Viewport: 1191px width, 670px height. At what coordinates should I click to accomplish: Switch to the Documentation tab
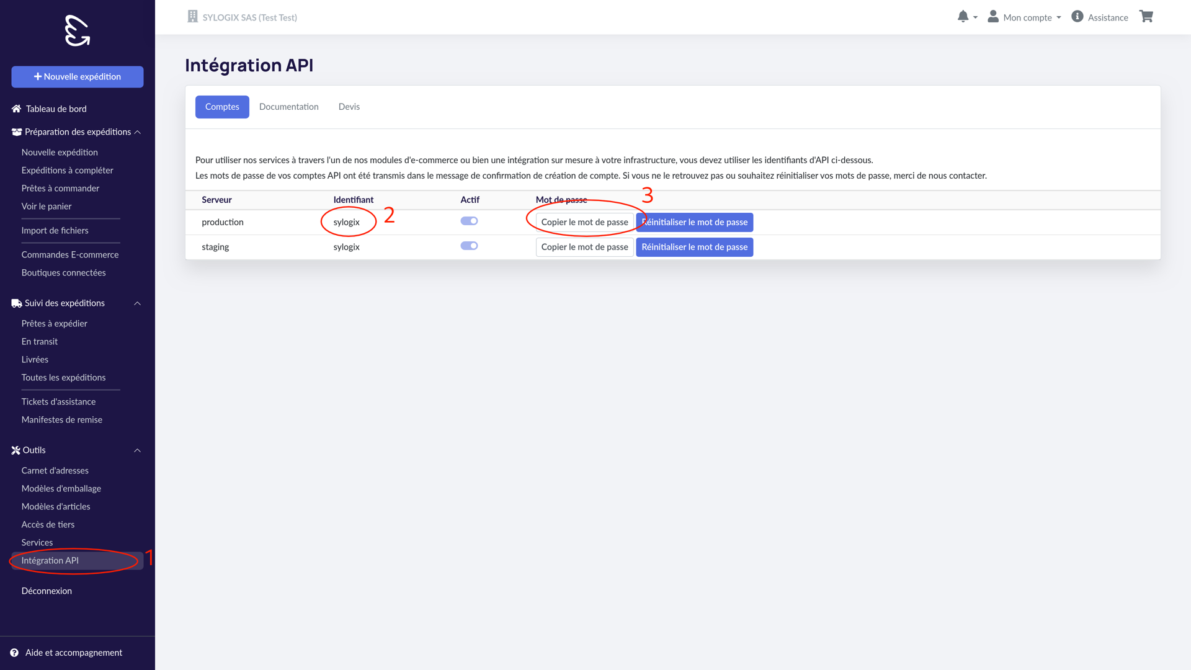[x=288, y=107]
